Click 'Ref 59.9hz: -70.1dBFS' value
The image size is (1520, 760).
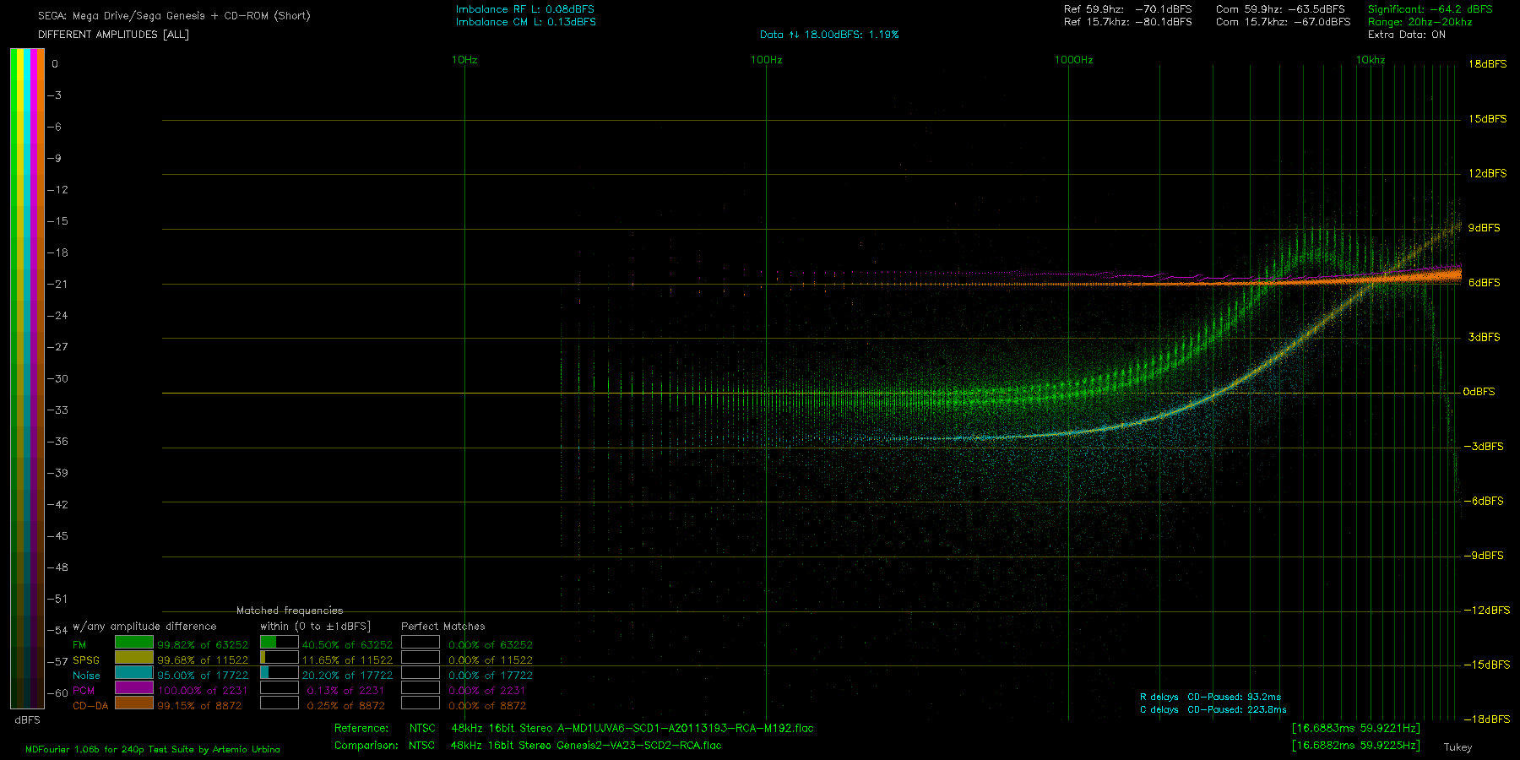tap(1128, 9)
